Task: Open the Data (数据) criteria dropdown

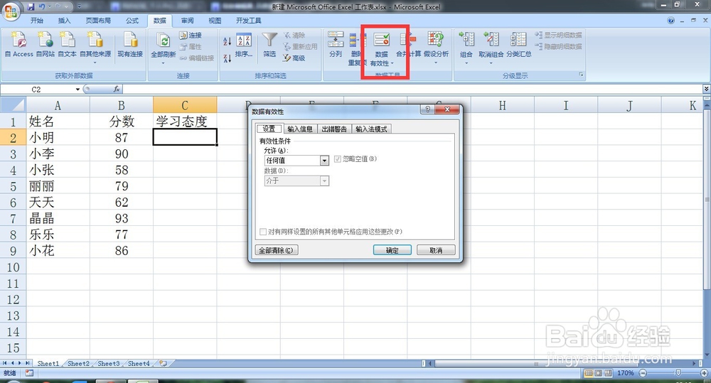Action: coord(324,181)
